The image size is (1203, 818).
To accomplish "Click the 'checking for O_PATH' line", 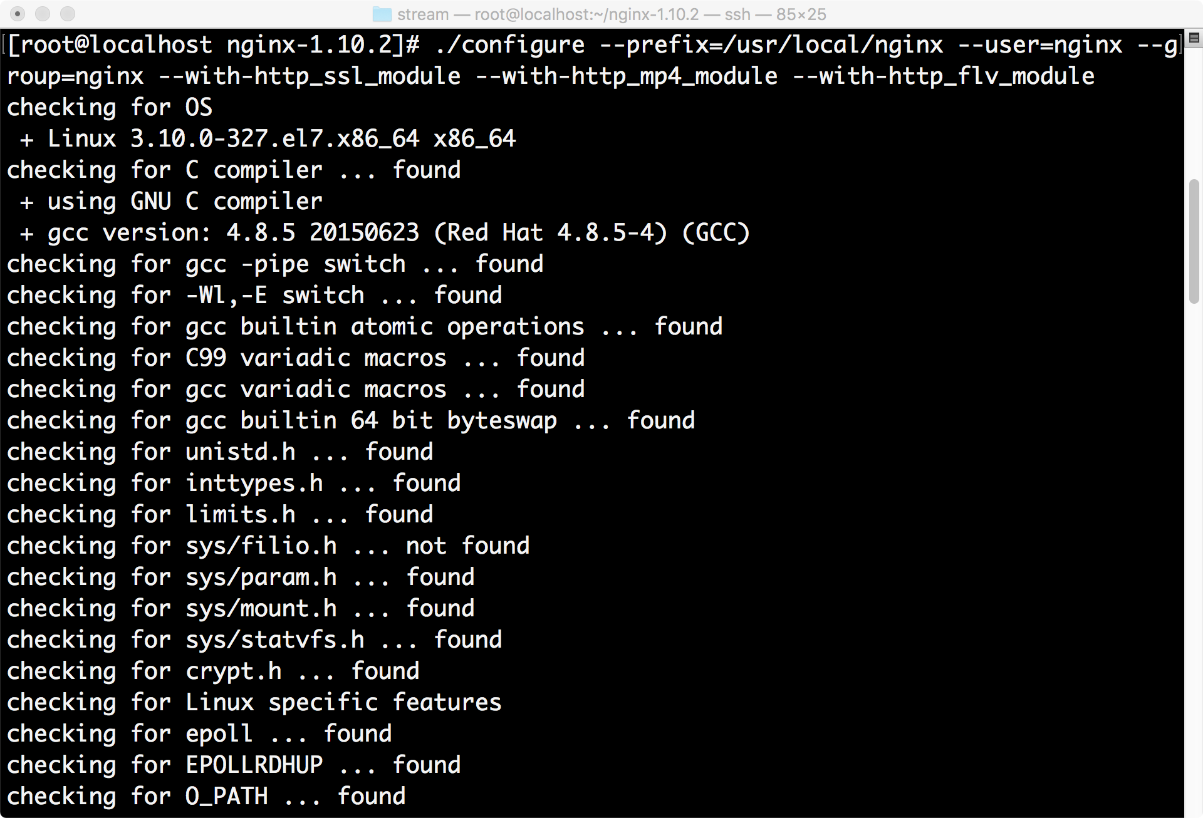I will pyautogui.click(x=206, y=797).
